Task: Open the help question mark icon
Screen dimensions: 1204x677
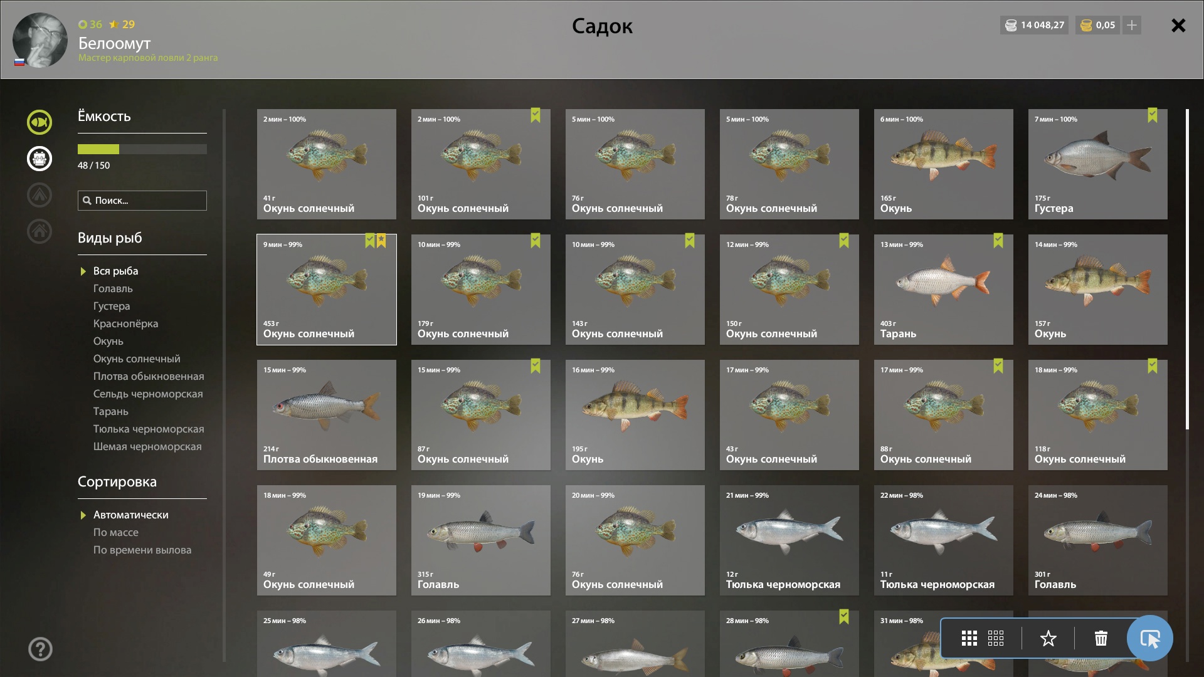Action: click(40, 649)
